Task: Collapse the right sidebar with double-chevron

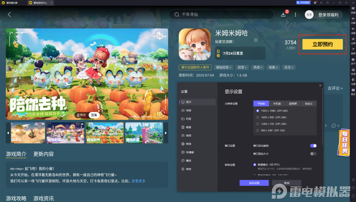Action: click(x=353, y=3)
